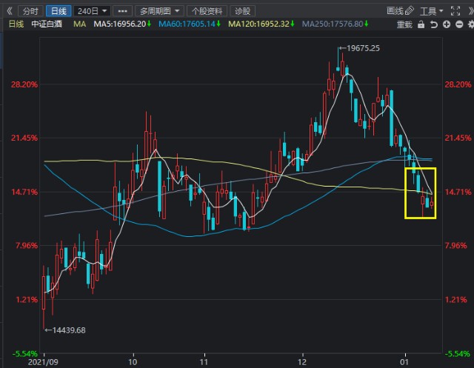Image resolution: width=474 pixels, height=368 pixels.
Task: Switch to 分时 intraday view
Action: [30, 11]
